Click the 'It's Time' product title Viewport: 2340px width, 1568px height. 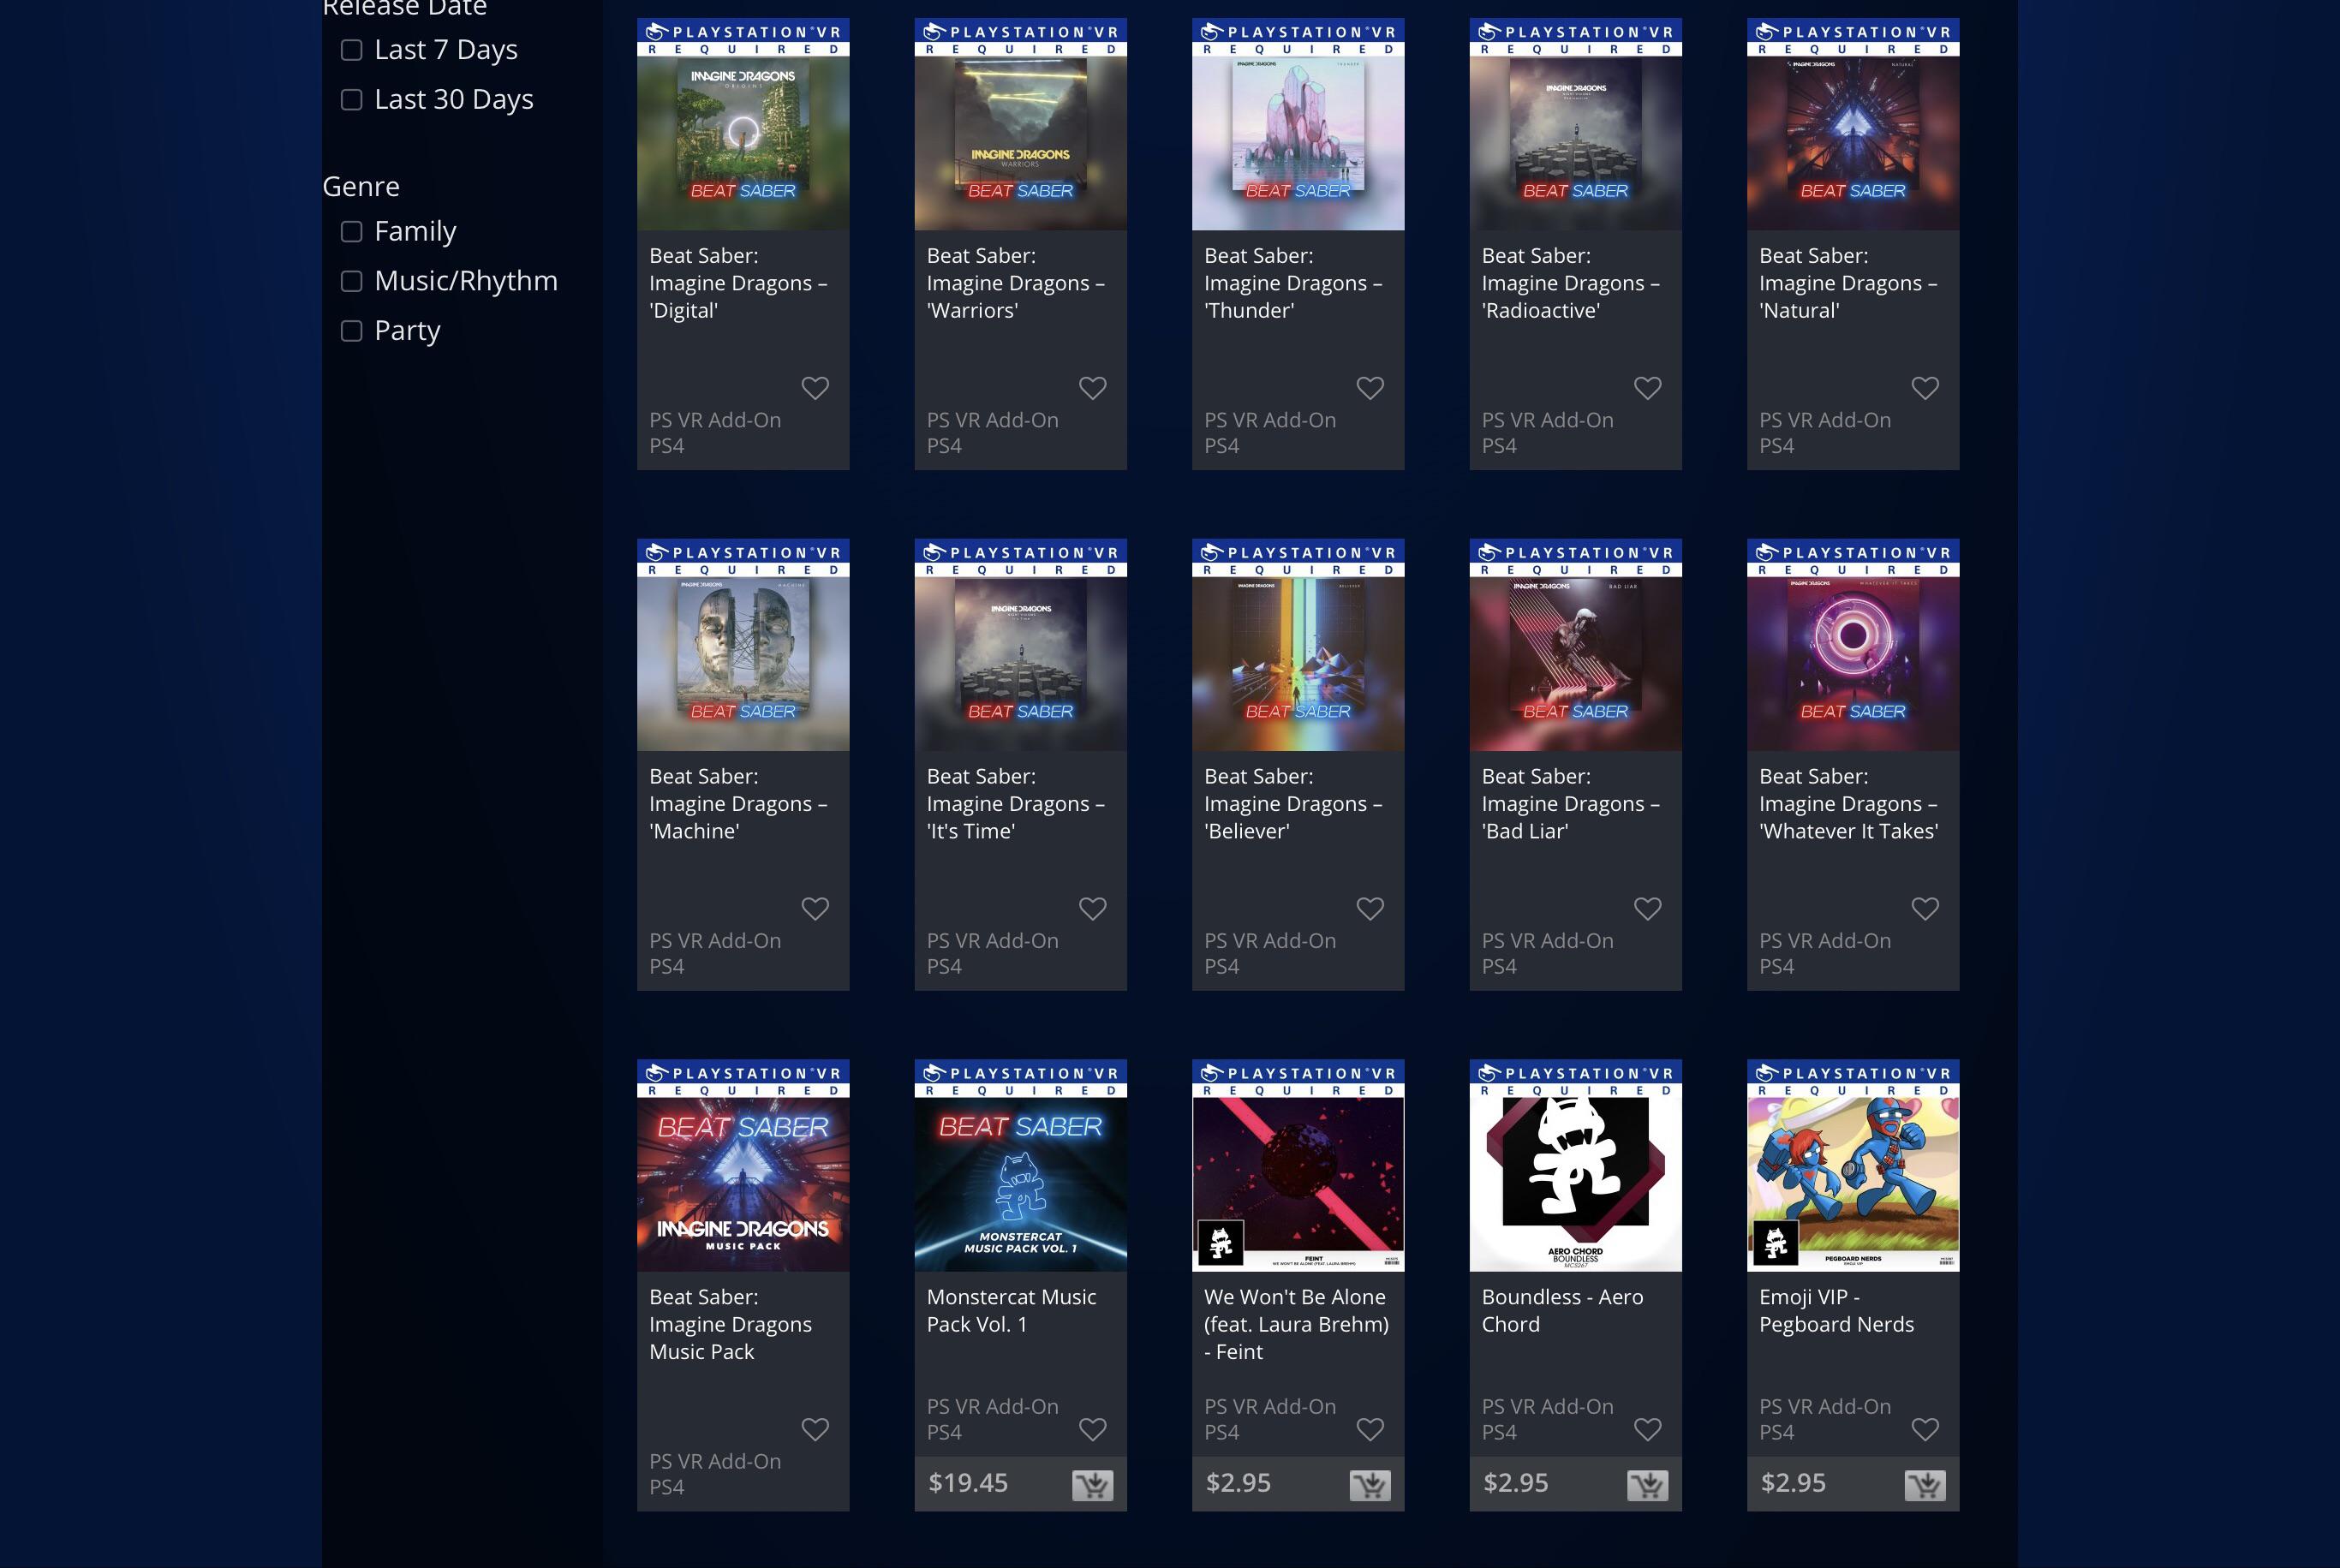click(1016, 804)
